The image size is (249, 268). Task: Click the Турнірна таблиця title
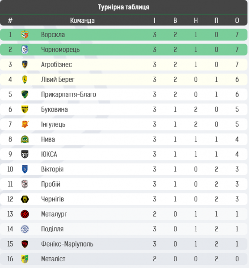(x=123, y=7)
